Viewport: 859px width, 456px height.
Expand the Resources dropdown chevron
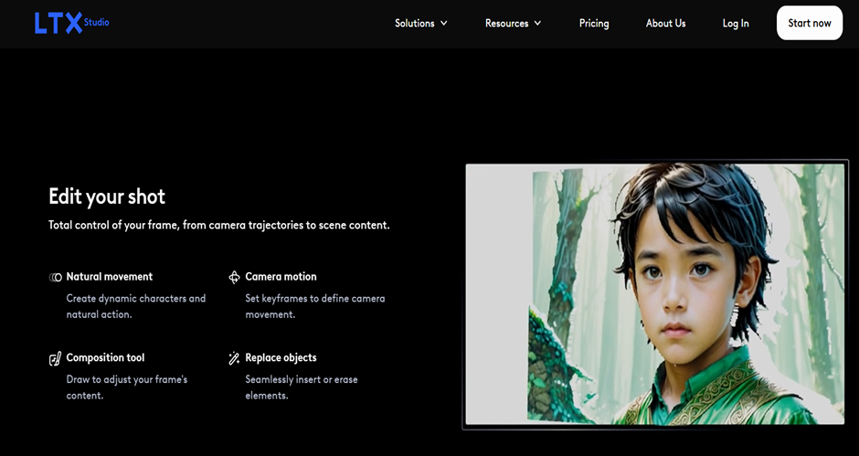pyautogui.click(x=537, y=24)
